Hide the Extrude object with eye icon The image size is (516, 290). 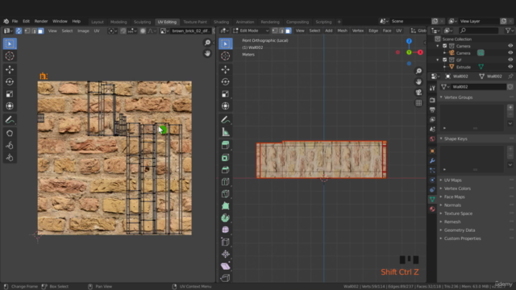tap(510, 67)
